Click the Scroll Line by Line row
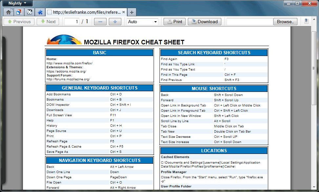The height and width of the screenshot is (192, 319). coord(214,121)
